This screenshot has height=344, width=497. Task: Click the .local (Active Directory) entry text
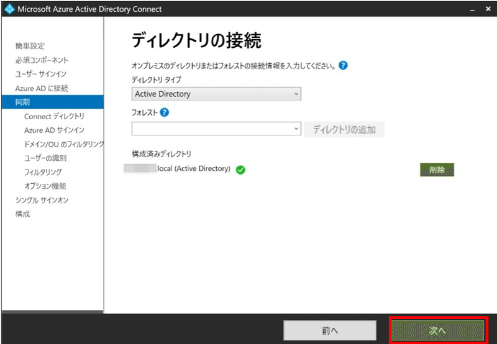pos(193,168)
